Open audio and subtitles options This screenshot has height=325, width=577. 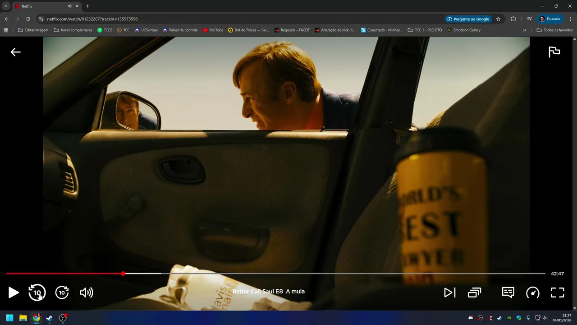pos(508,292)
